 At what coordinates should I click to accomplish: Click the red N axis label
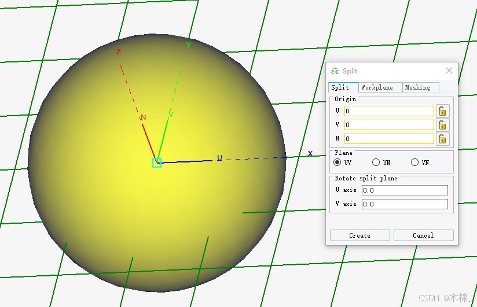tap(144, 117)
